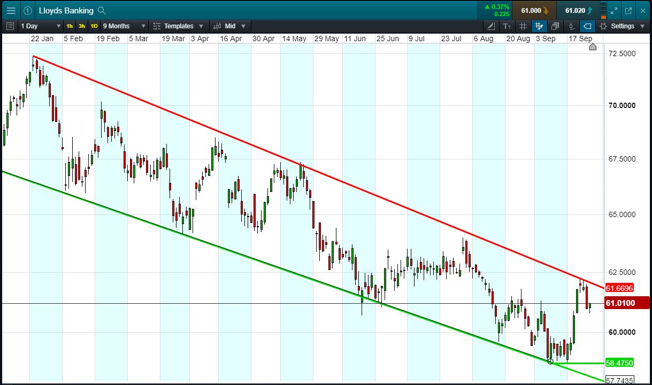Open the Mid price type dropdown
The image size is (652, 385).
(229, 26)
